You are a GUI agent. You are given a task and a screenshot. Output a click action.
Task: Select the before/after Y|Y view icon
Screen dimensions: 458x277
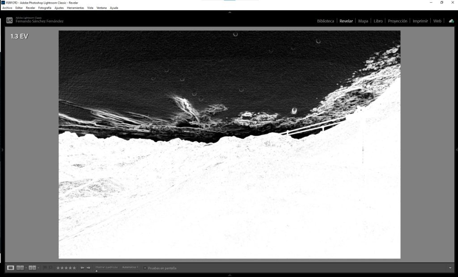pos(32,268)
